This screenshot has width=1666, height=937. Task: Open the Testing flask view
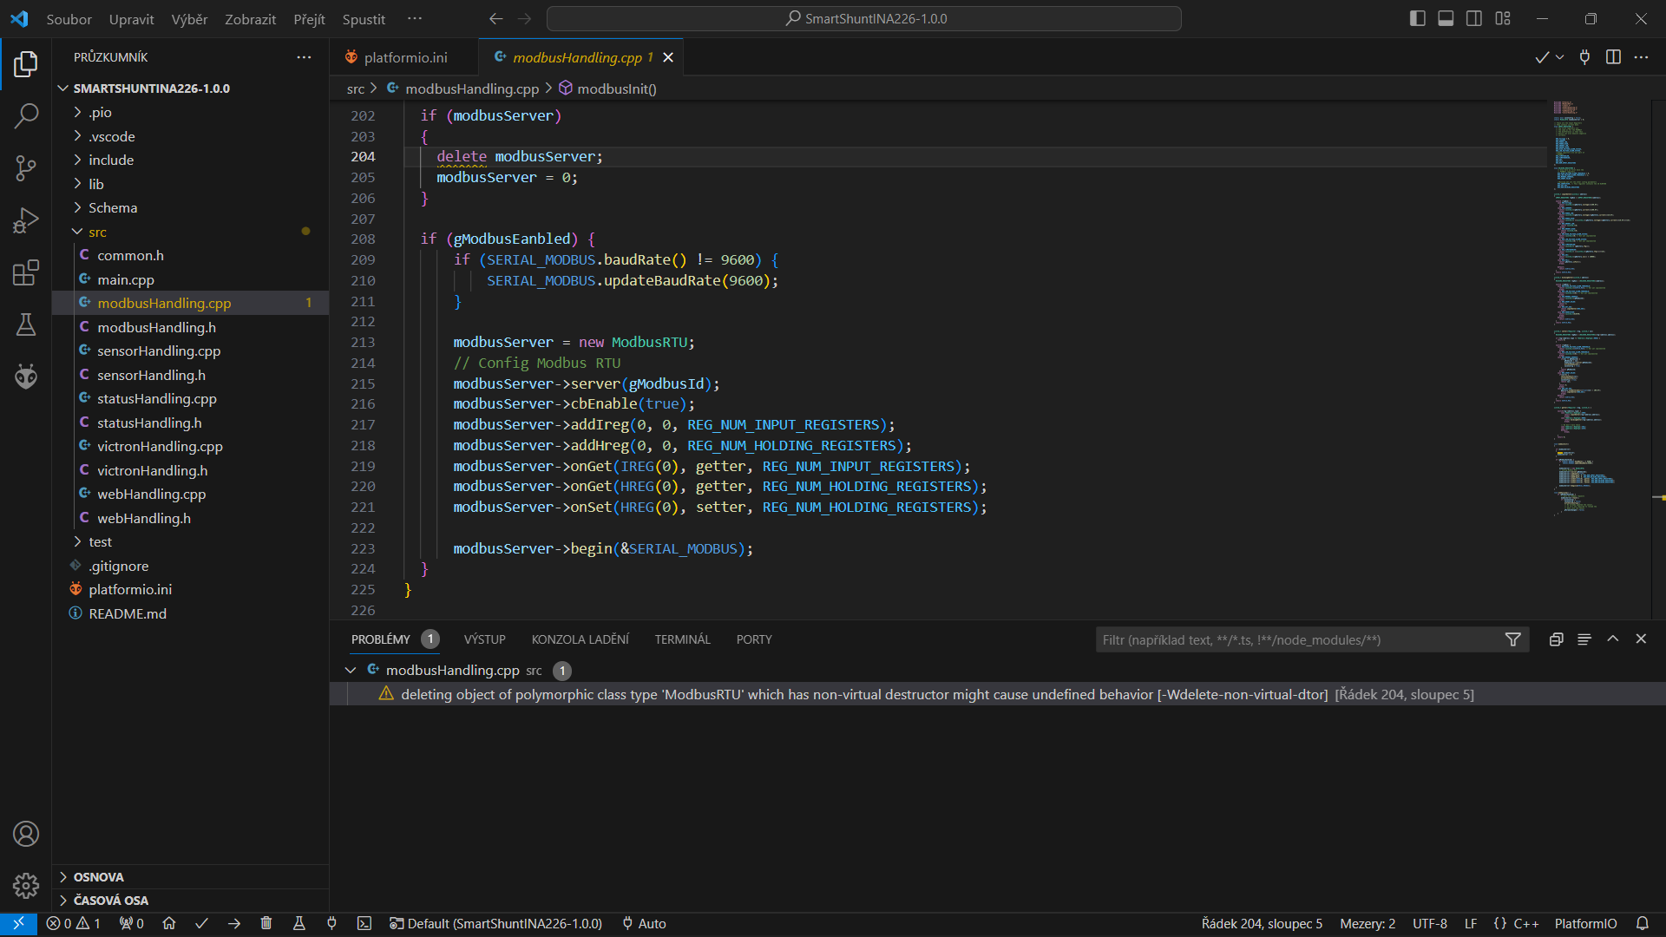point(26,324)
